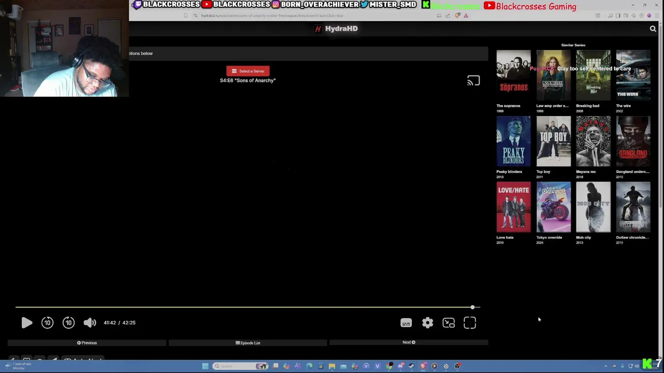Open The Sopranos poster
The image size is (664, 373).
(514, 75)
